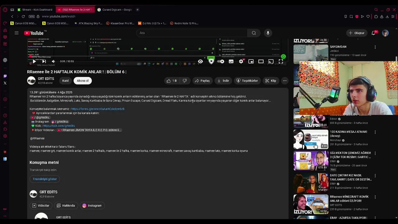The height and width of the screenshot is (224, 398).
Task: Play the YouTube video
Action: [34, 62]
